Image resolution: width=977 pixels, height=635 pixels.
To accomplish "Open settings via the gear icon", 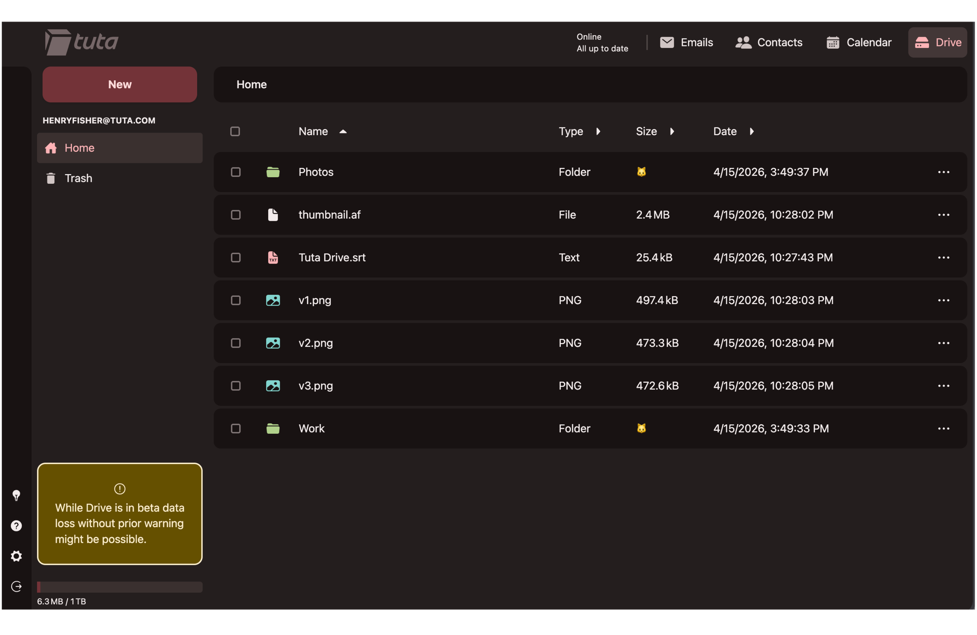I will [x=16, y=556].
